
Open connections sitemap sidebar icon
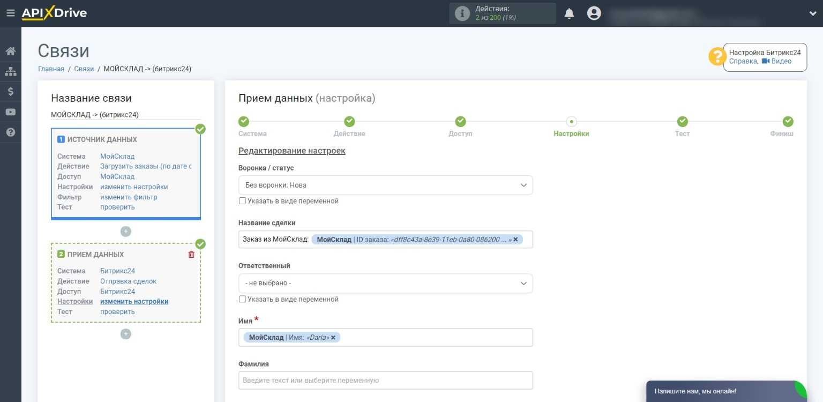point(10,71)
